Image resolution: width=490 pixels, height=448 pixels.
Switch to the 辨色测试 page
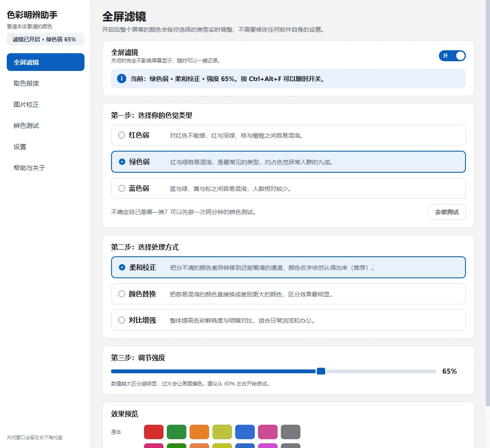pos(46,125)
